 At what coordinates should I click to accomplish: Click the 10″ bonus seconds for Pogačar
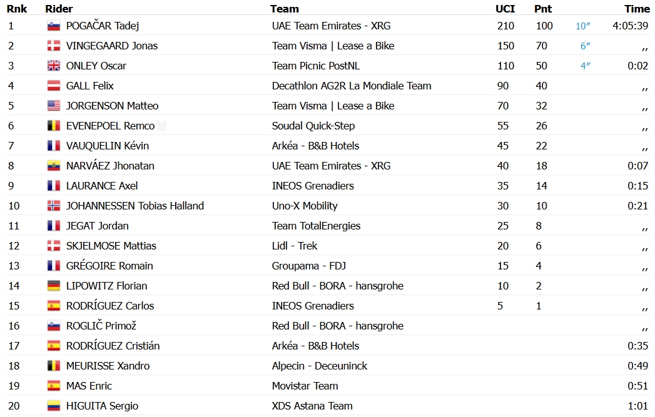coord(582,26)
